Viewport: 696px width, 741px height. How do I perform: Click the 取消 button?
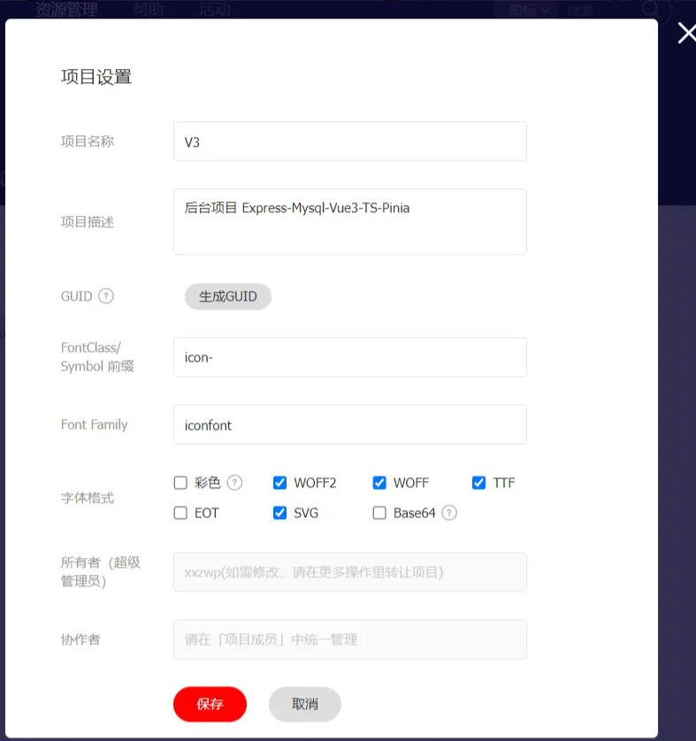tap(305, 704)
